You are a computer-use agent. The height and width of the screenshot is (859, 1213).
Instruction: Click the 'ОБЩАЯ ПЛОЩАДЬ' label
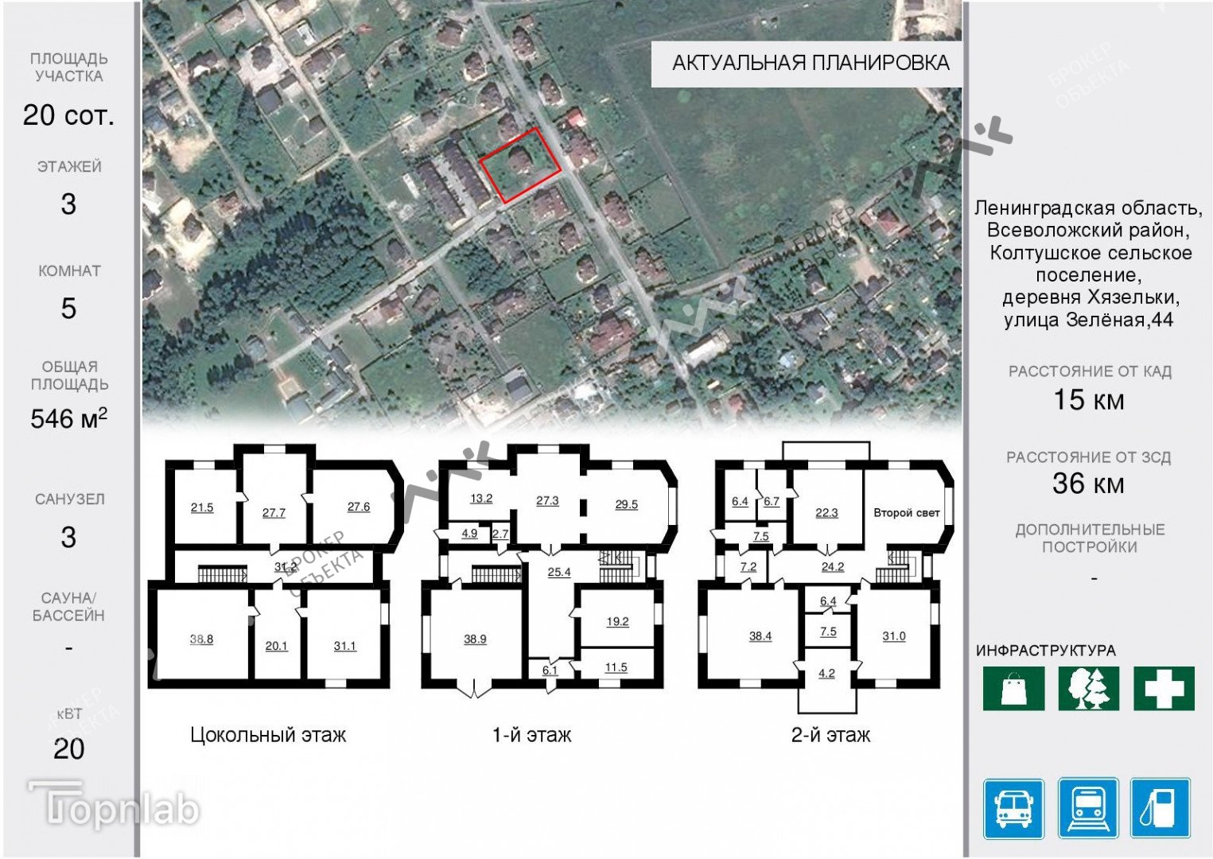pyautogui.click(x=69, y=375)
